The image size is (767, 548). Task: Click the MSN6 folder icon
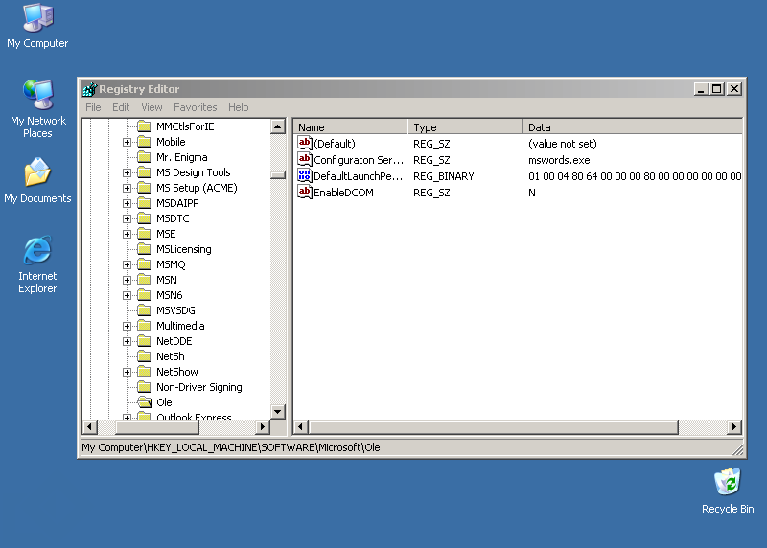click(145, 295)
